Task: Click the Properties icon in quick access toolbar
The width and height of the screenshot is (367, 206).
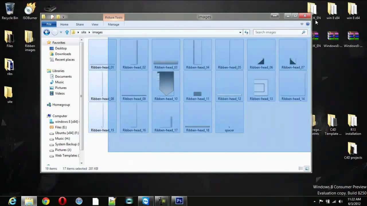Action: (x=52, y=17)
